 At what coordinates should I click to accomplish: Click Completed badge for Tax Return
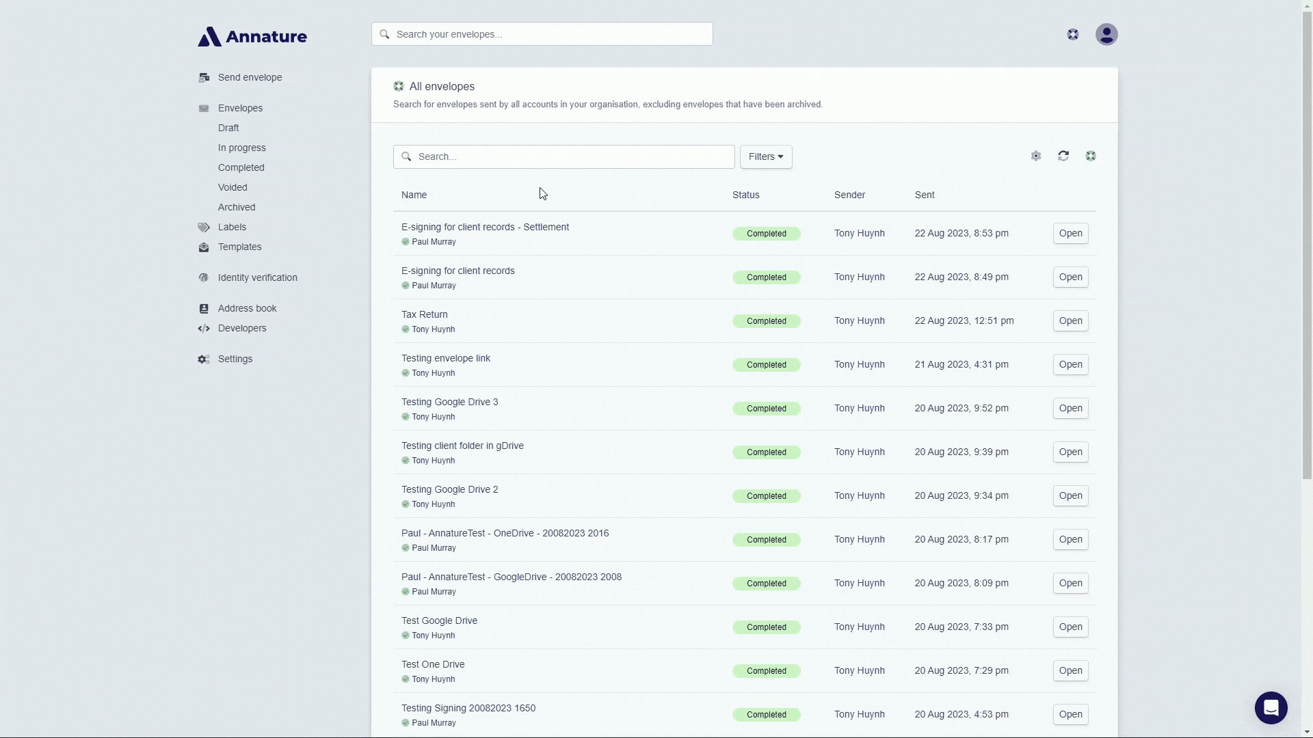(x=767, y=321)
